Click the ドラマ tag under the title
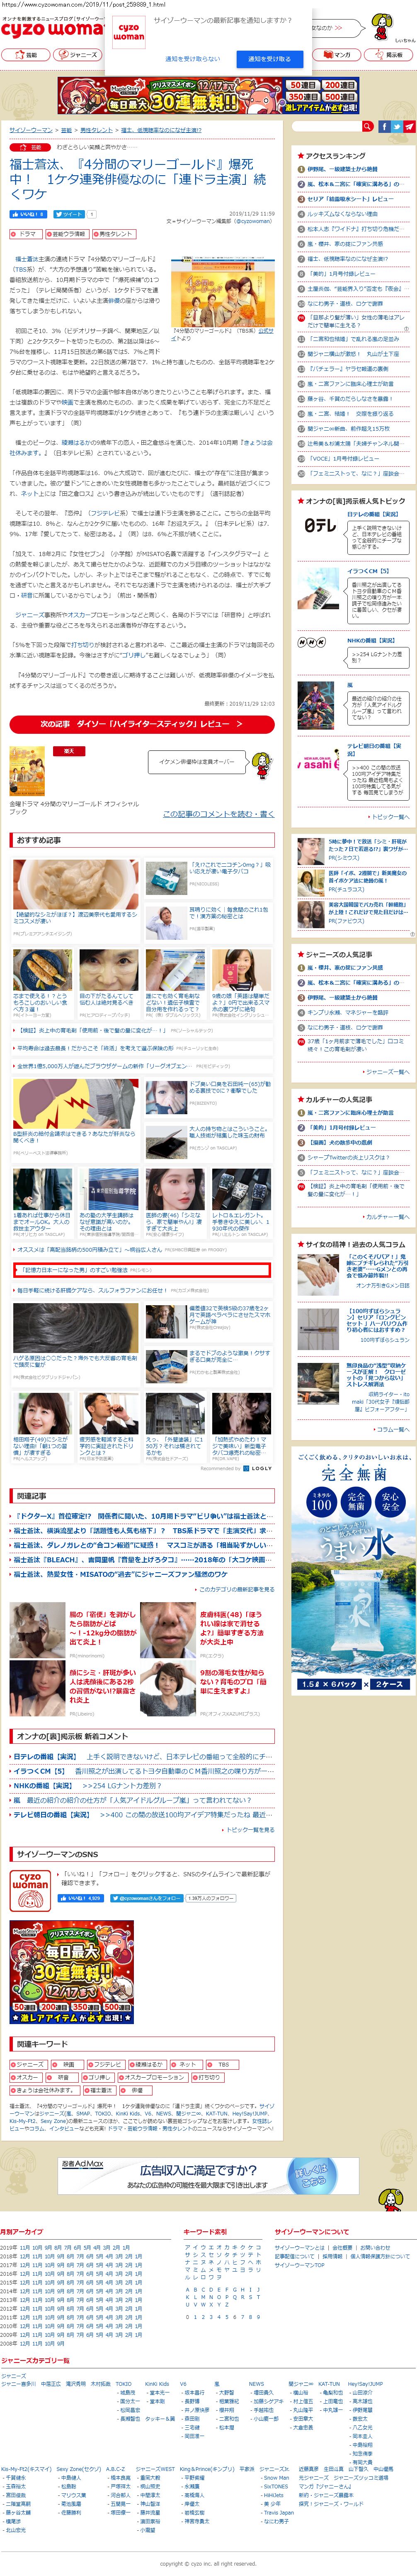Image resolution: width=417 pixels, height=2576 pixels. [x=25, y=234]
